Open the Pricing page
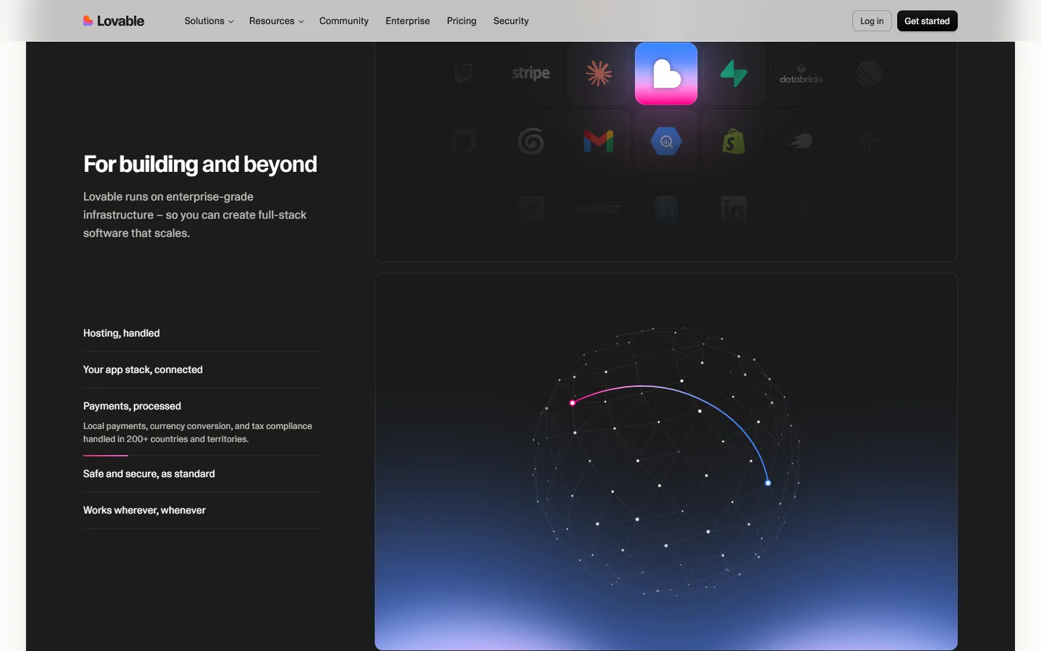 (461, 21)
